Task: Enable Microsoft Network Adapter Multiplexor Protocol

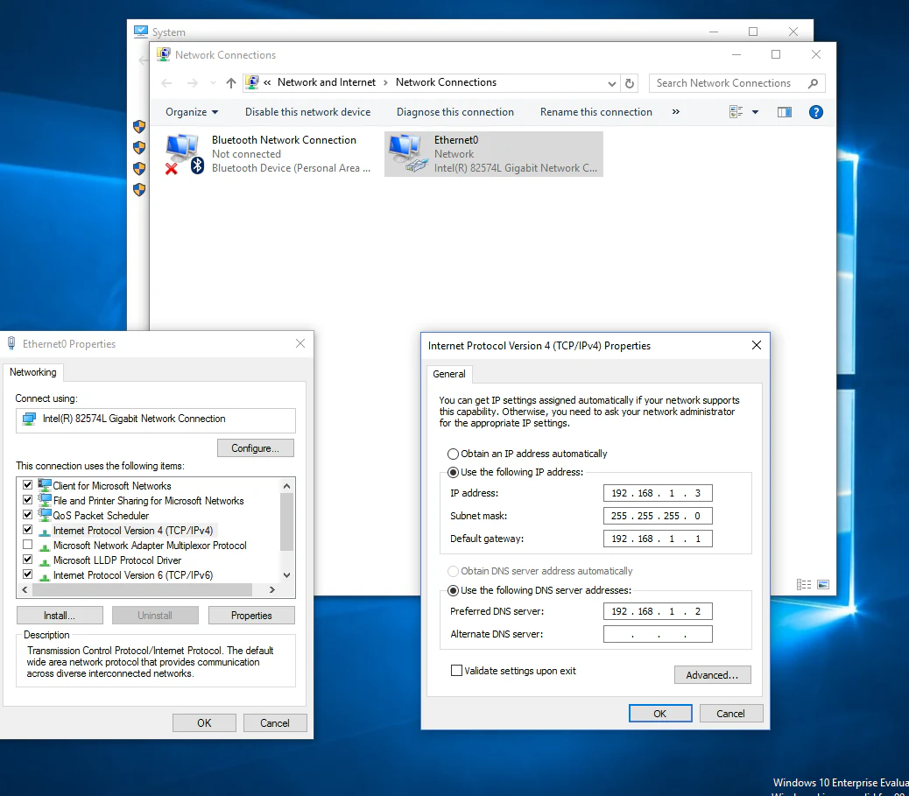Action: [x=27, y=545]
